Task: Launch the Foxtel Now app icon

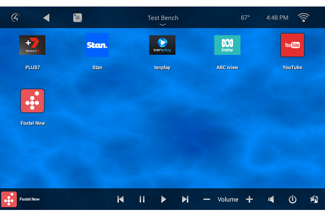Action: pos(32,101)
